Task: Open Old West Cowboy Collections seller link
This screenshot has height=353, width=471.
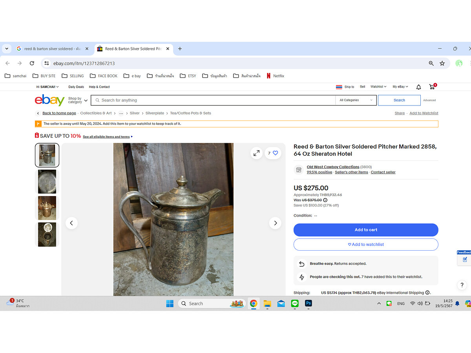Action: [333, 167]
